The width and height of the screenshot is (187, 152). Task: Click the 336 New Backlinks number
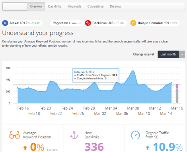click(94, 147)
